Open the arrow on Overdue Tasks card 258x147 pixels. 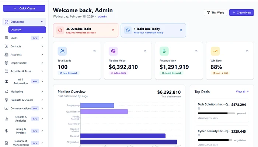[113, 30]
